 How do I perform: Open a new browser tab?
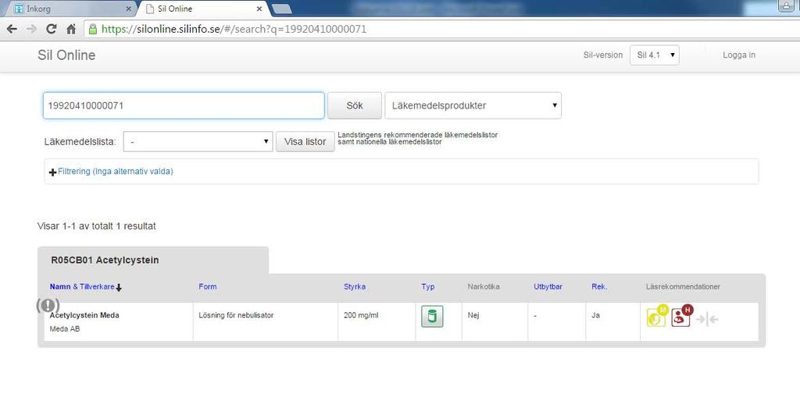[281, 9]
